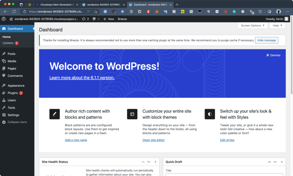
Task: Click the Media library icon in sidebar
Action: point(4,61)
